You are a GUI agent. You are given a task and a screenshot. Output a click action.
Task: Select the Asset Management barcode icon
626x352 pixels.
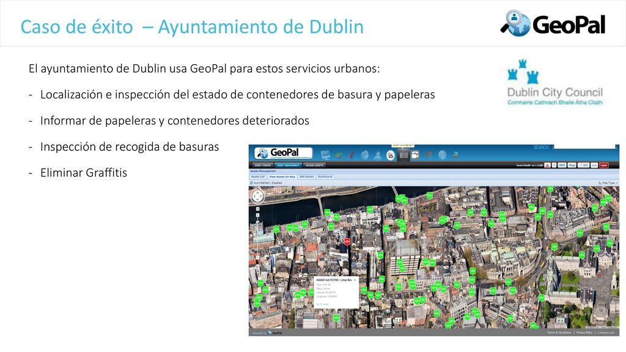[x=403, y=155]
